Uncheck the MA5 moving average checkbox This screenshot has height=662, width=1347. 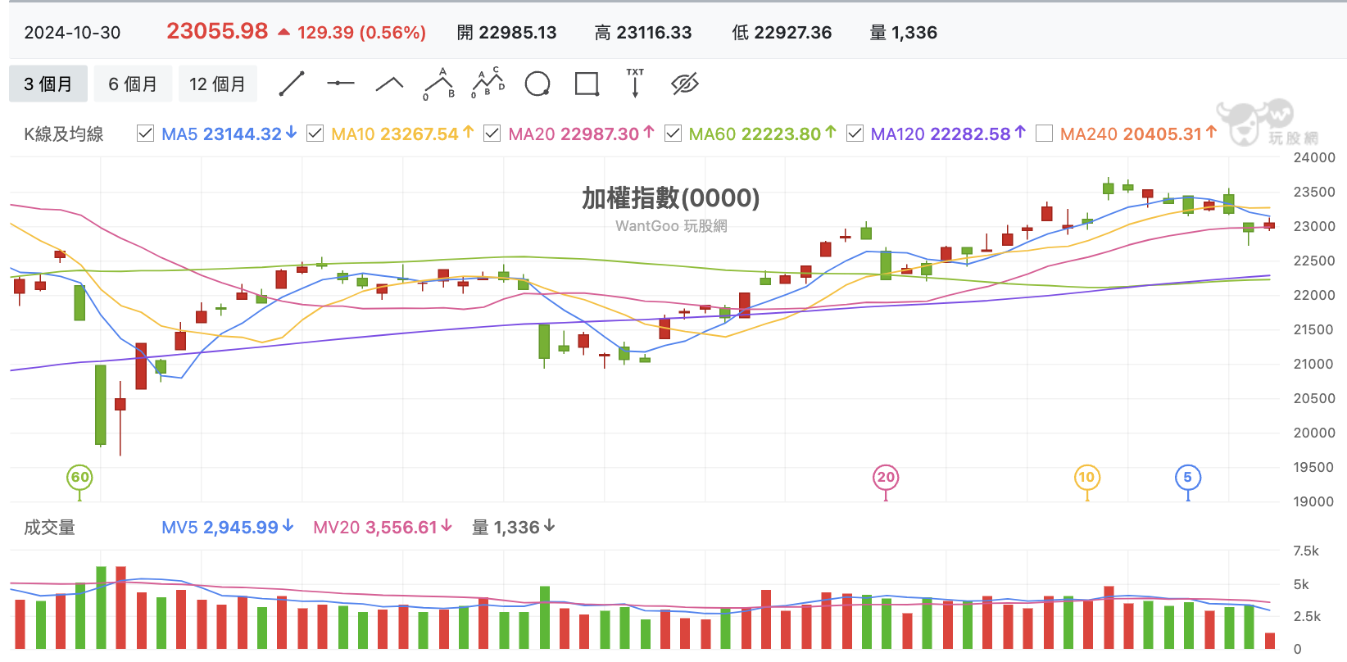click(x=146, y=134)
